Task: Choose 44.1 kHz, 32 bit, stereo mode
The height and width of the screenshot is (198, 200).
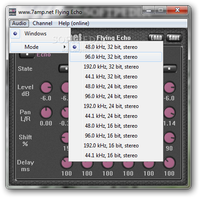Action: 116,77
